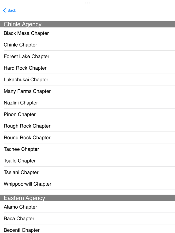This screenshot has width=175, height=233.
Task: Tap Tselani Chapter
Action: [x=21, y=172]
